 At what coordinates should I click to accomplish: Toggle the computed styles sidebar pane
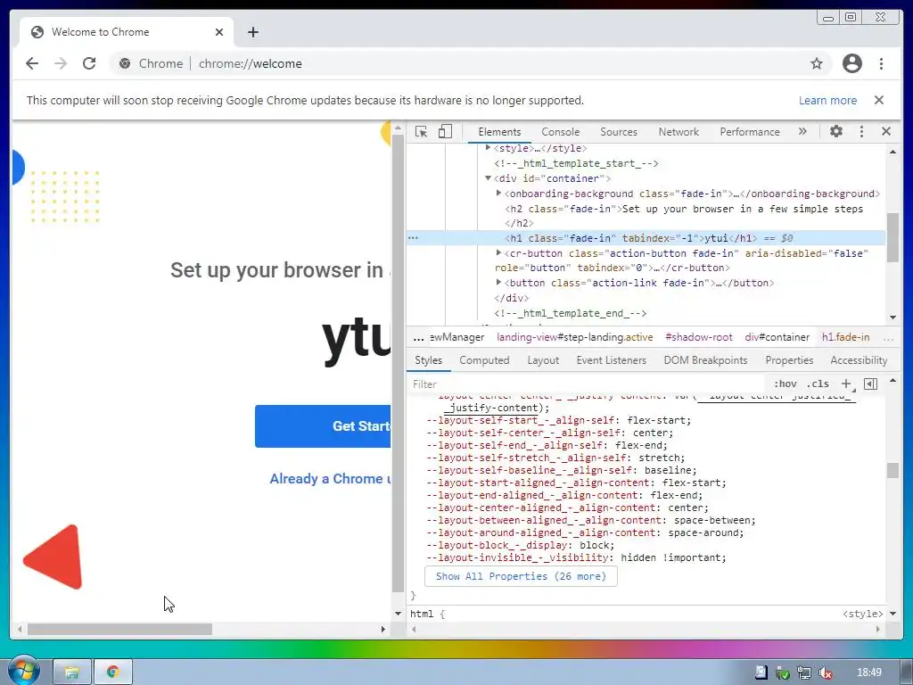point(870,384)
